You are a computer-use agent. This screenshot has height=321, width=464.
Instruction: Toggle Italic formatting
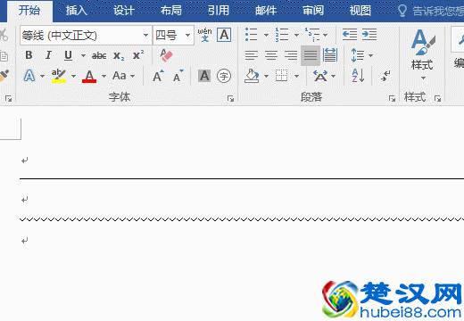[x=48, y=55]
